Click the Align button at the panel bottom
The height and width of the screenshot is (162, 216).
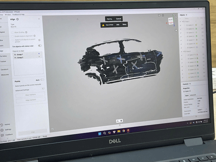[33, 132]
